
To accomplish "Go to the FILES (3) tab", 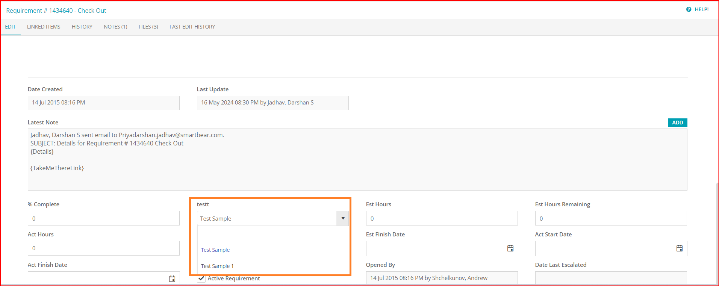I will (x=148, y=27).
